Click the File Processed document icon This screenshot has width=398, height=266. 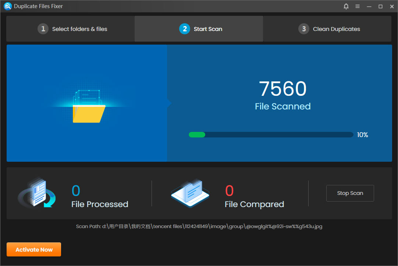point(37,193)
